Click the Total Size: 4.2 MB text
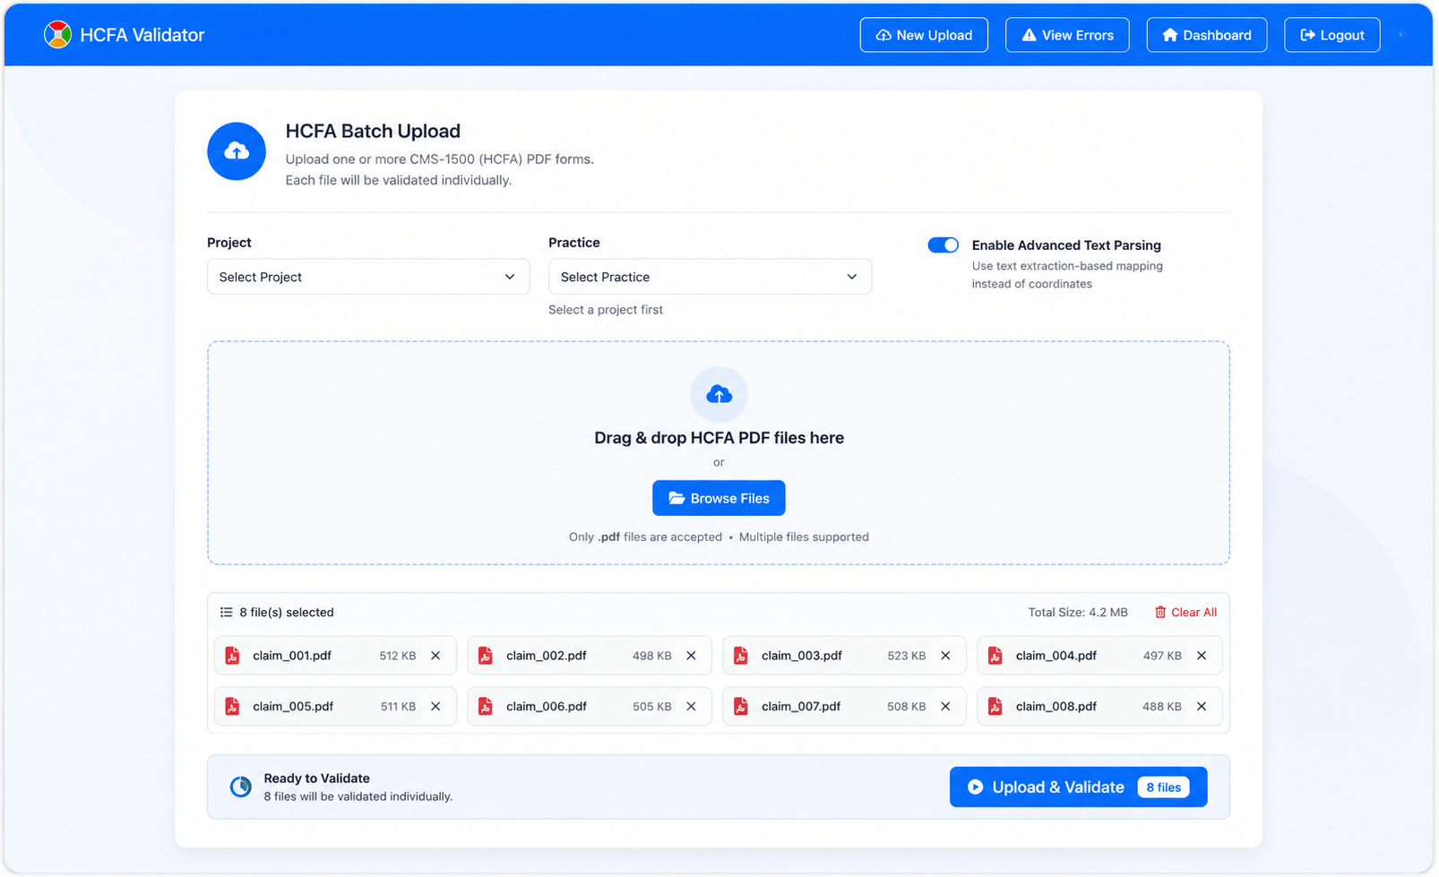 click(1078, 613)
